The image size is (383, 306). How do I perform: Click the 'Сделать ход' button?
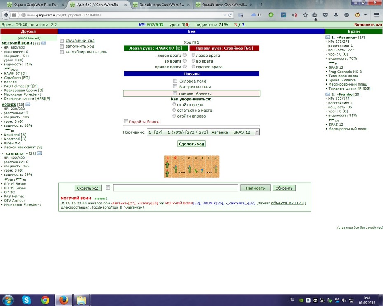click(191, 144)
